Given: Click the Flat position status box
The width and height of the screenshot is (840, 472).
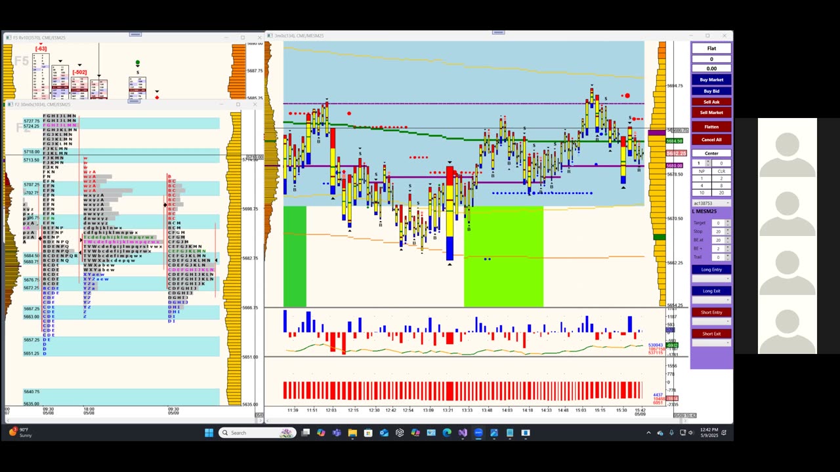Looking at the screenshot, I should pyautogui.click(x=711, y=49).
